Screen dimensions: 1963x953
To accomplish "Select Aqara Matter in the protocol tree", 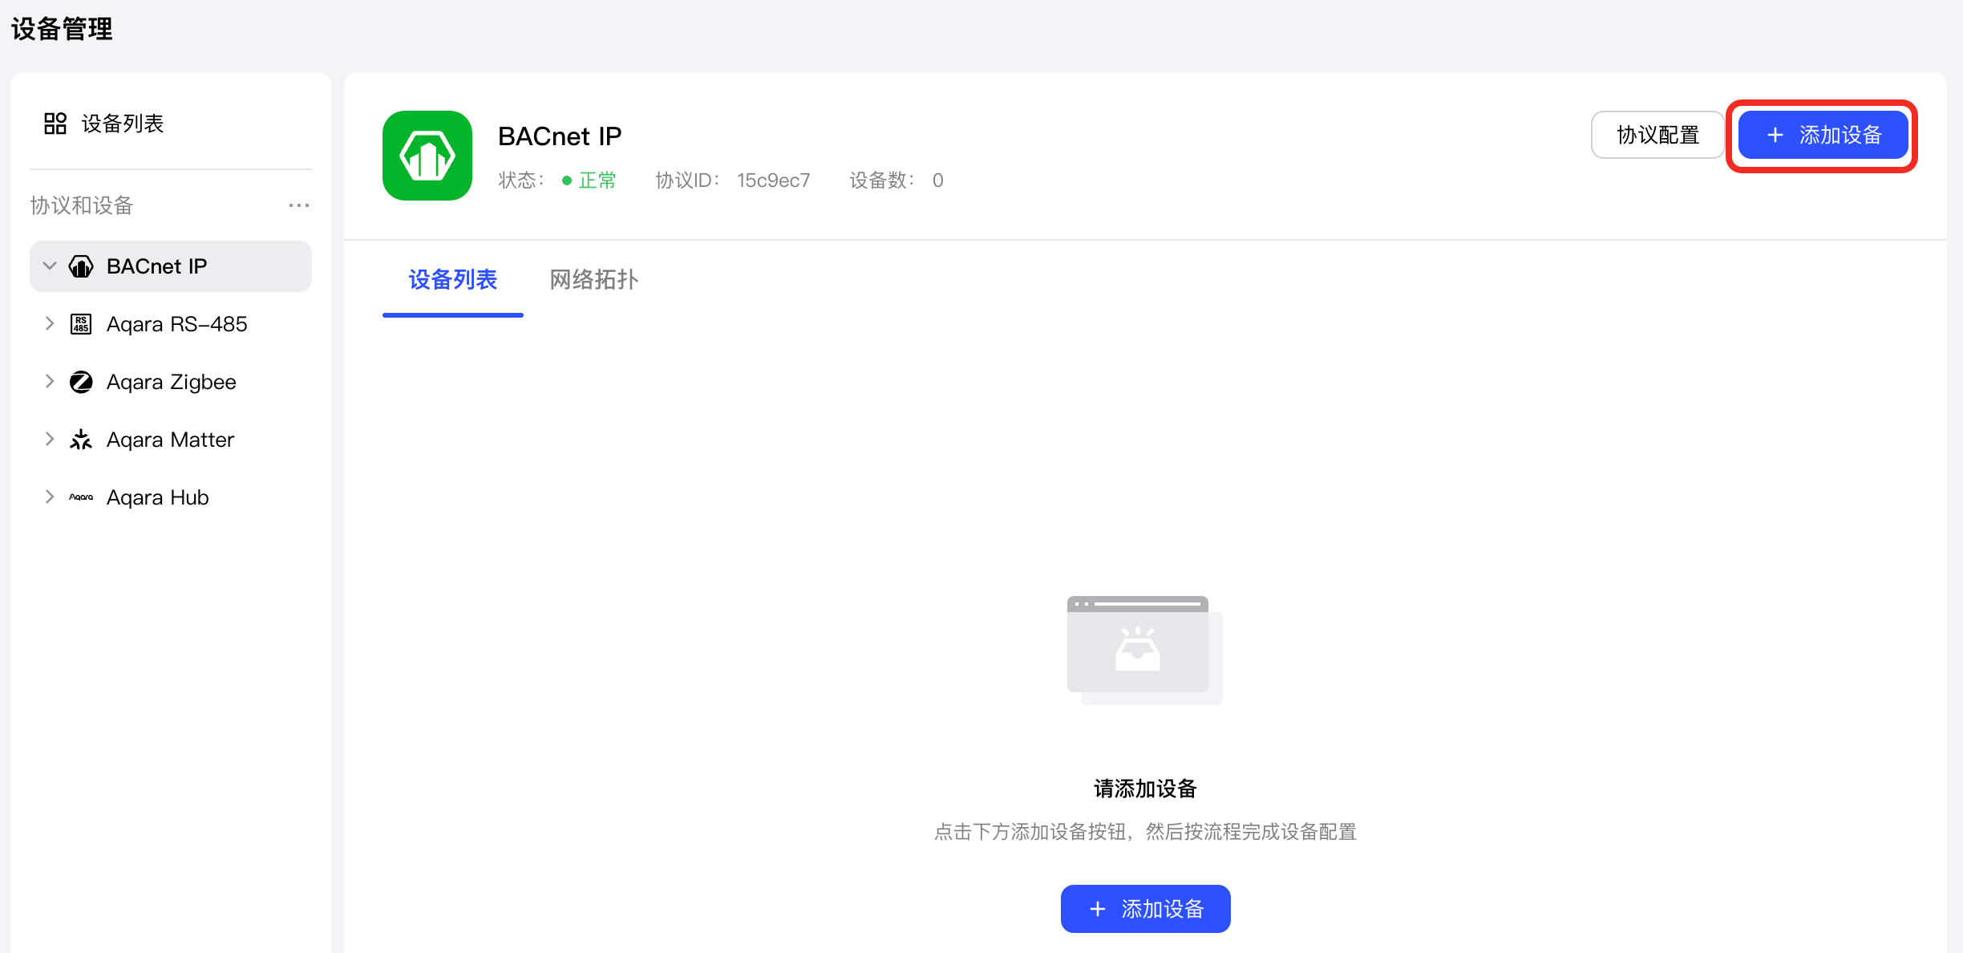I will click(x=171, y=440).
